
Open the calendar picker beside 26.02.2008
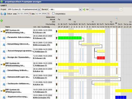point(30,14)
